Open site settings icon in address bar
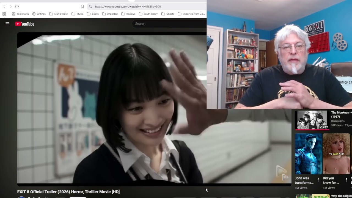The image size is (352, 198). point(90,6)
